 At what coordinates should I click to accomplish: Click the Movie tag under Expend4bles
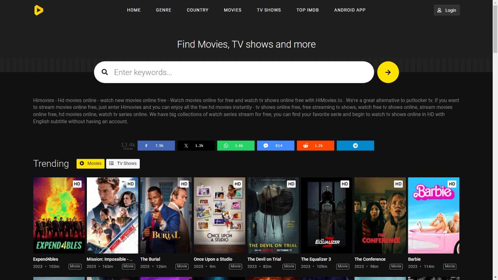point(75,266)
